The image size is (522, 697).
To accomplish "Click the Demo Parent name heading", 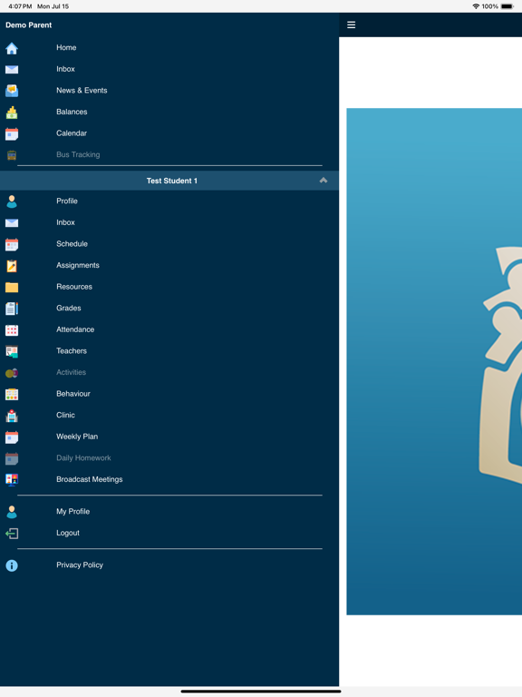I will 28,25.
